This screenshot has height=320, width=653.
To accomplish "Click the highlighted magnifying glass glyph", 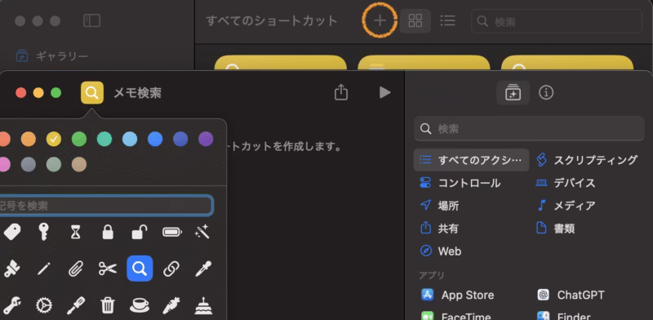I will coord(140,269).
